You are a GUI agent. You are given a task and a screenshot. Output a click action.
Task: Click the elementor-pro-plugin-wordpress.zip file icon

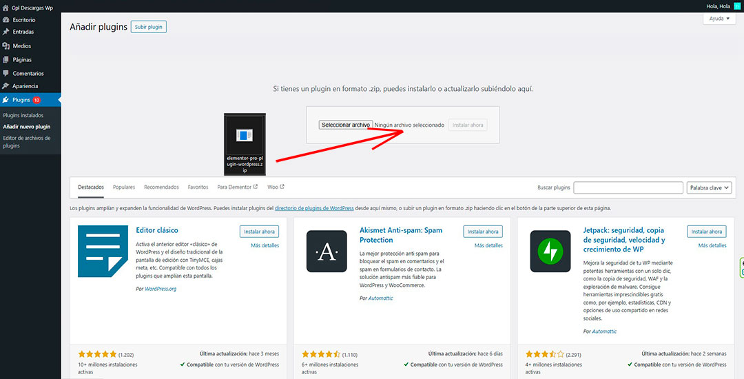[x=245, y=144]
